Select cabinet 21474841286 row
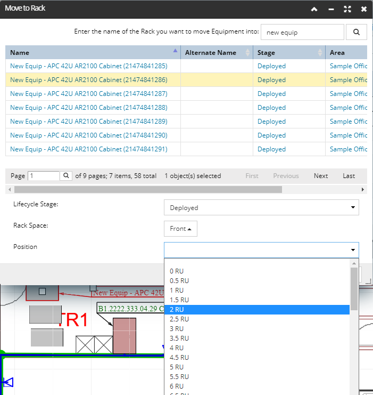The image size is (373, 395). pyautogui.click(x=186, y=80)
